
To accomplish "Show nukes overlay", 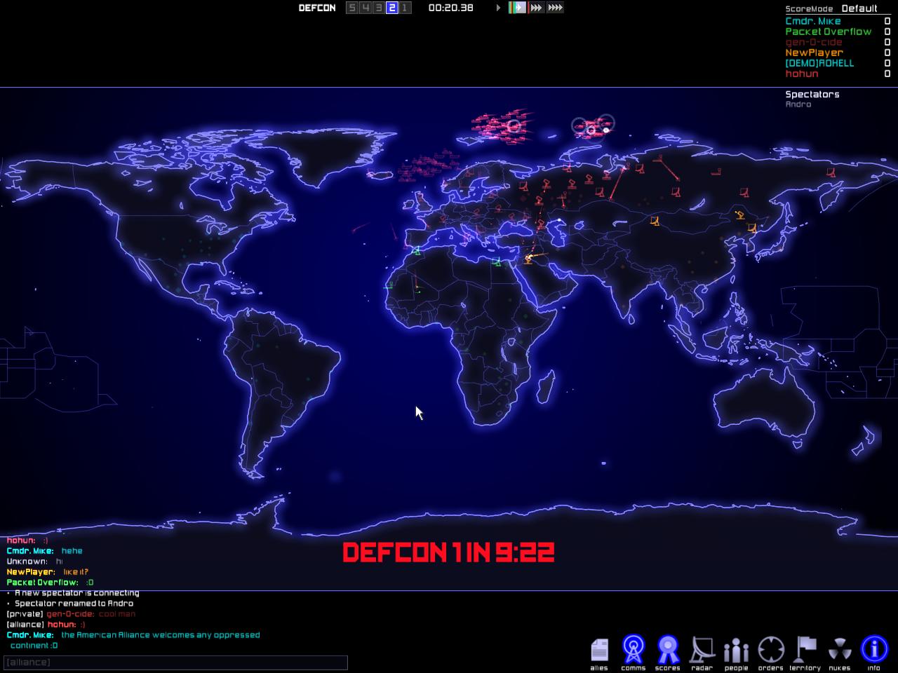I will tap(839, 651).
